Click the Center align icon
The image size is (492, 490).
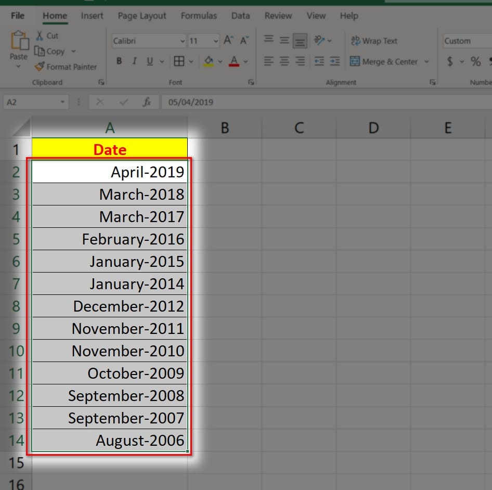(284, 61)
